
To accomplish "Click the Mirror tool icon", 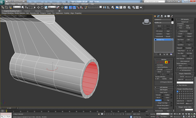I will [104, 7].
